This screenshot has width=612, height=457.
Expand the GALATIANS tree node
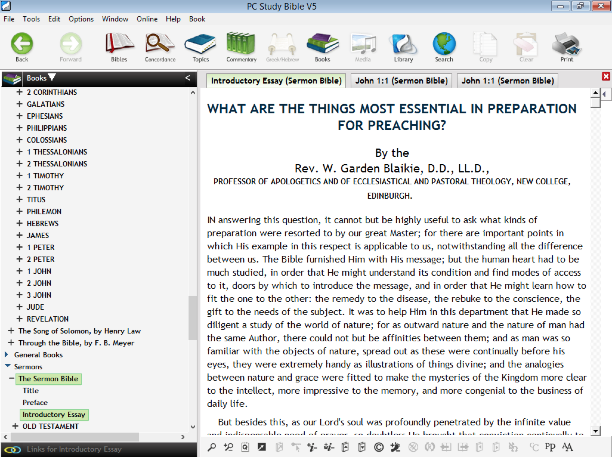click(19, 104)
